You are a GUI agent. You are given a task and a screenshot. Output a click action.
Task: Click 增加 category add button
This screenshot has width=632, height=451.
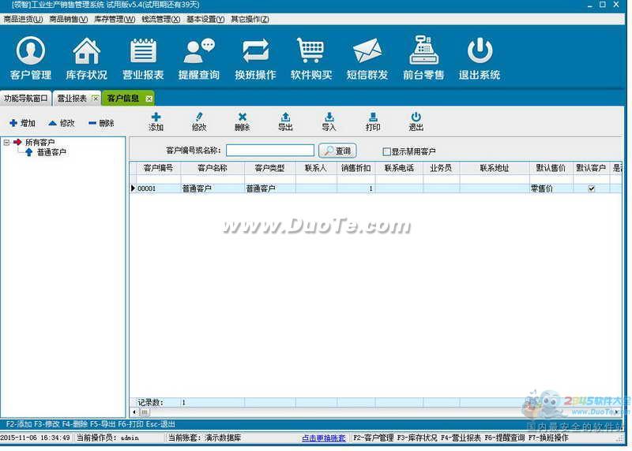point(23,123)
